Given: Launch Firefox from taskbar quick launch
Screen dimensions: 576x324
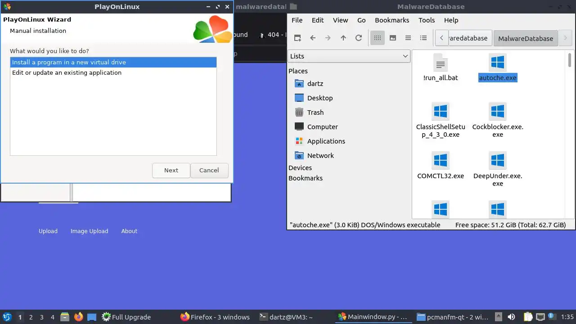Looking at the screenshot, I should point(79,317).
